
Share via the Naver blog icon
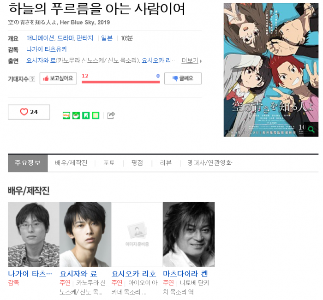(x=66, y=115)
